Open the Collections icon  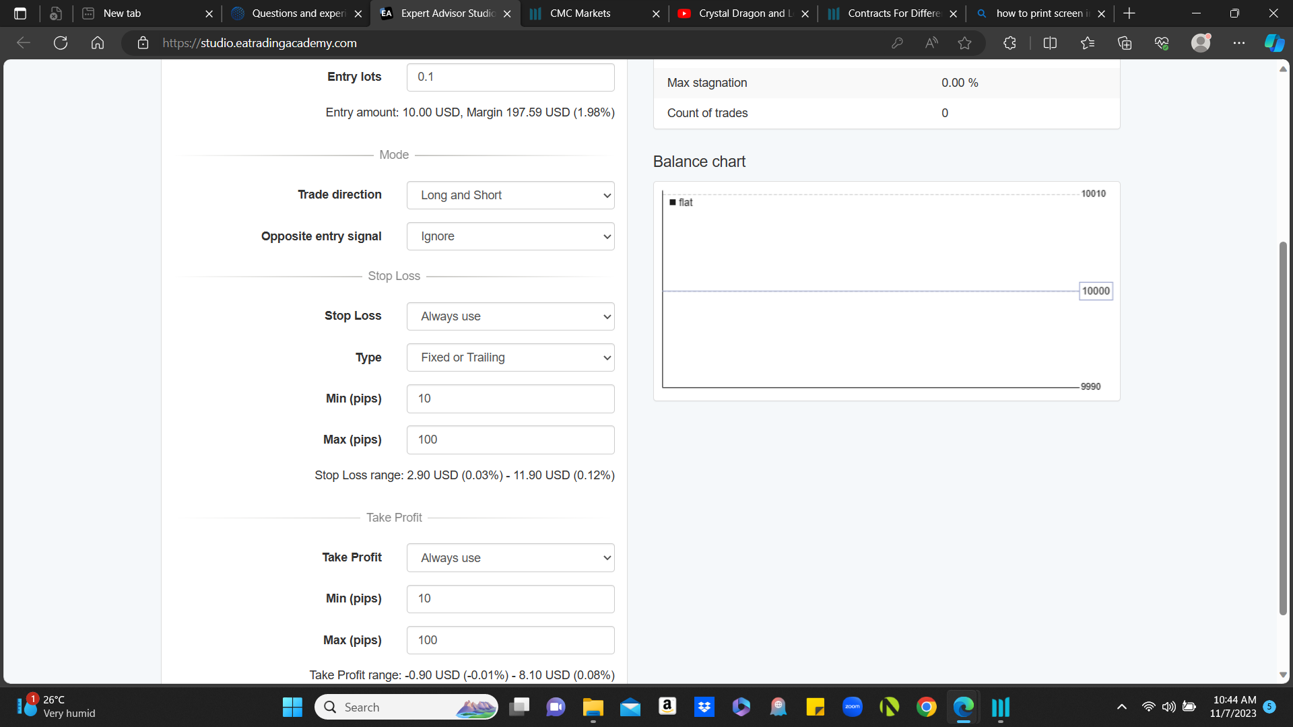pos(1125,43)
